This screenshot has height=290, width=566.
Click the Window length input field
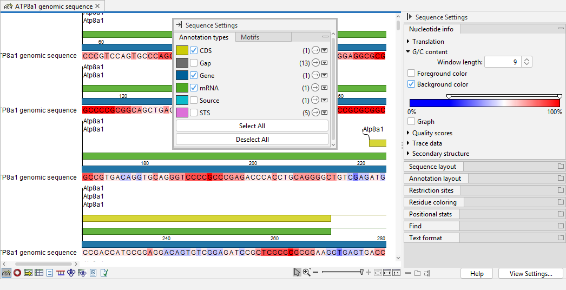(x=503, y=62)
